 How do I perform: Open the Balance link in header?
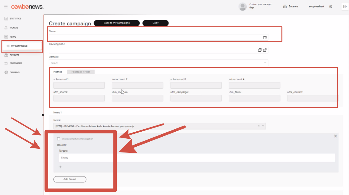pos(290,6)
